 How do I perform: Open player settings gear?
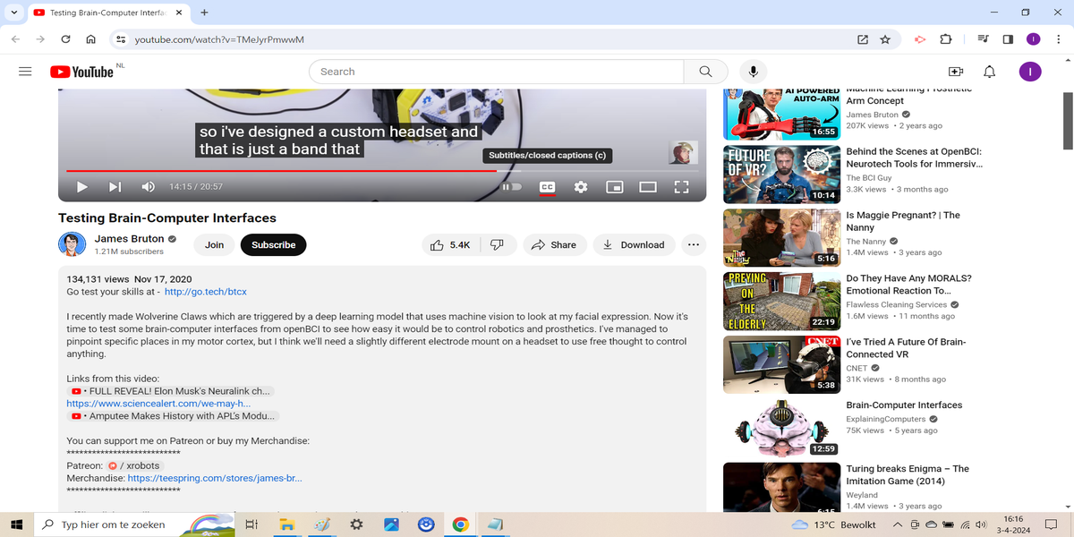pyautogui.click(x=581, y=186)
